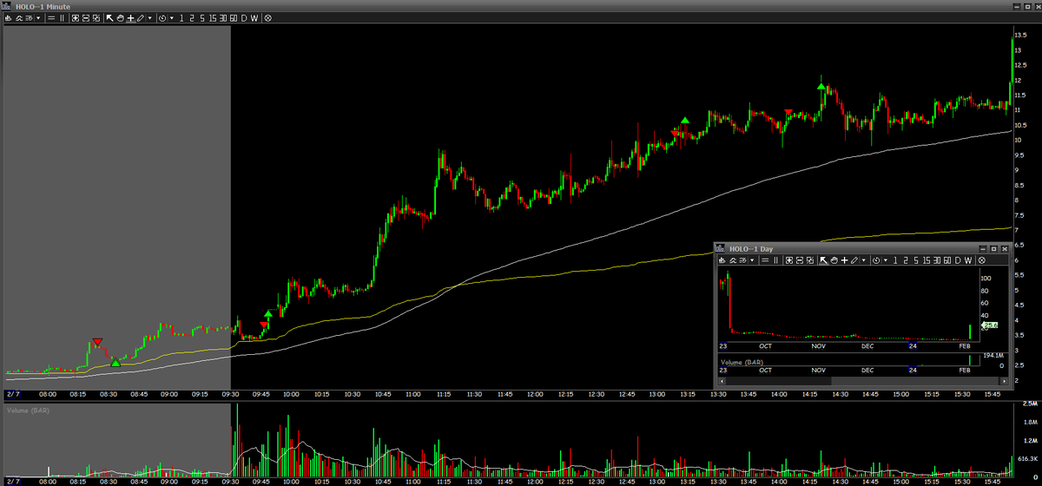Click circled X icon in 1 Day window

tap(982, 260)
